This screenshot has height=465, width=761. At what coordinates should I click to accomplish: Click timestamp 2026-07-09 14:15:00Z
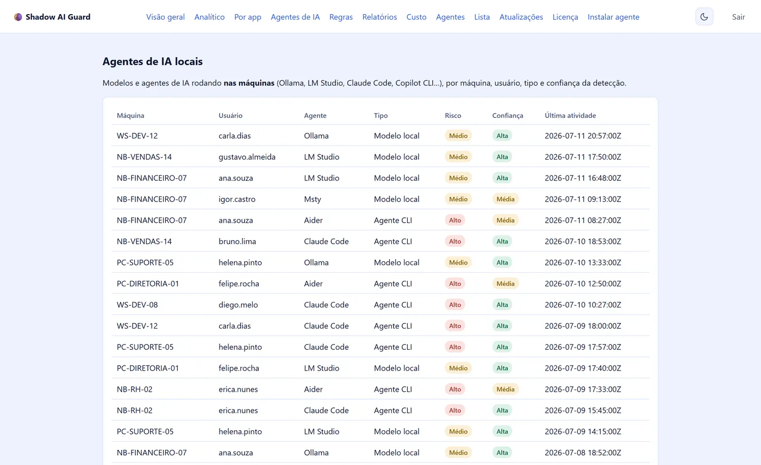(x=583, y=432)
